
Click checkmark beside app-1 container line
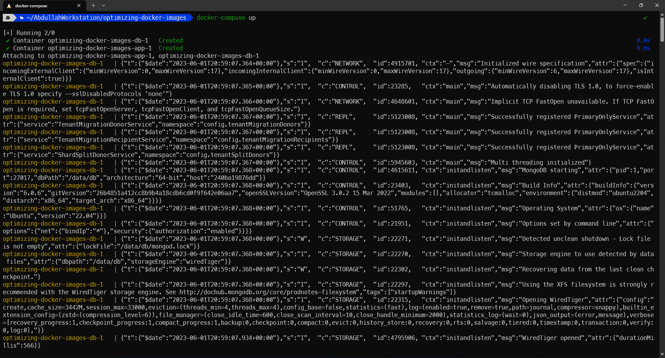[8, 48]
